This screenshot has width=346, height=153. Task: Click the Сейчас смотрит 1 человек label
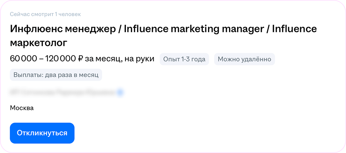click(x=45, y=14)
